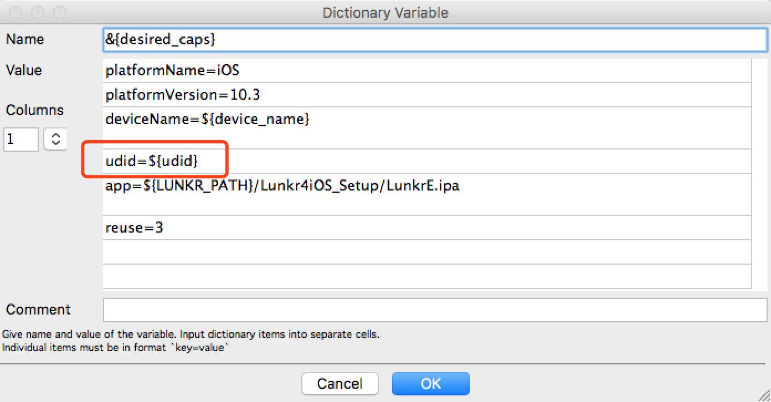Click the empty value cell directly below reuse=3

point(427,252)
